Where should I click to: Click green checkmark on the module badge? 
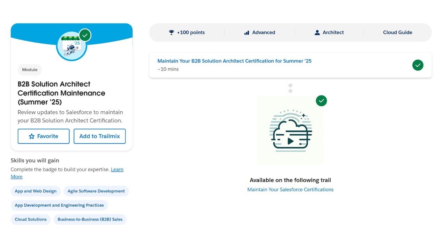(x=85, y=35)
